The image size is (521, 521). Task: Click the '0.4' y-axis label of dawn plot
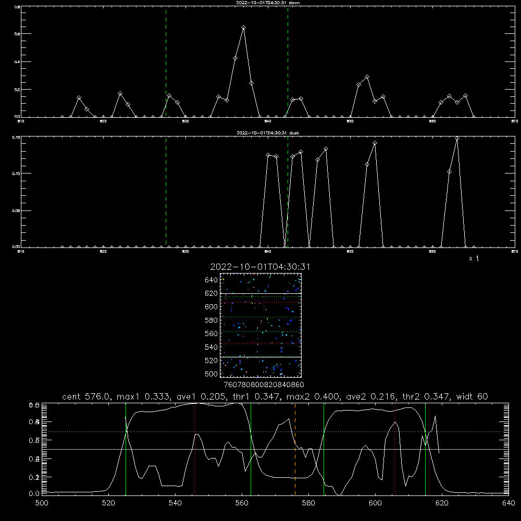pyautogui.click(x=17, y=62)
